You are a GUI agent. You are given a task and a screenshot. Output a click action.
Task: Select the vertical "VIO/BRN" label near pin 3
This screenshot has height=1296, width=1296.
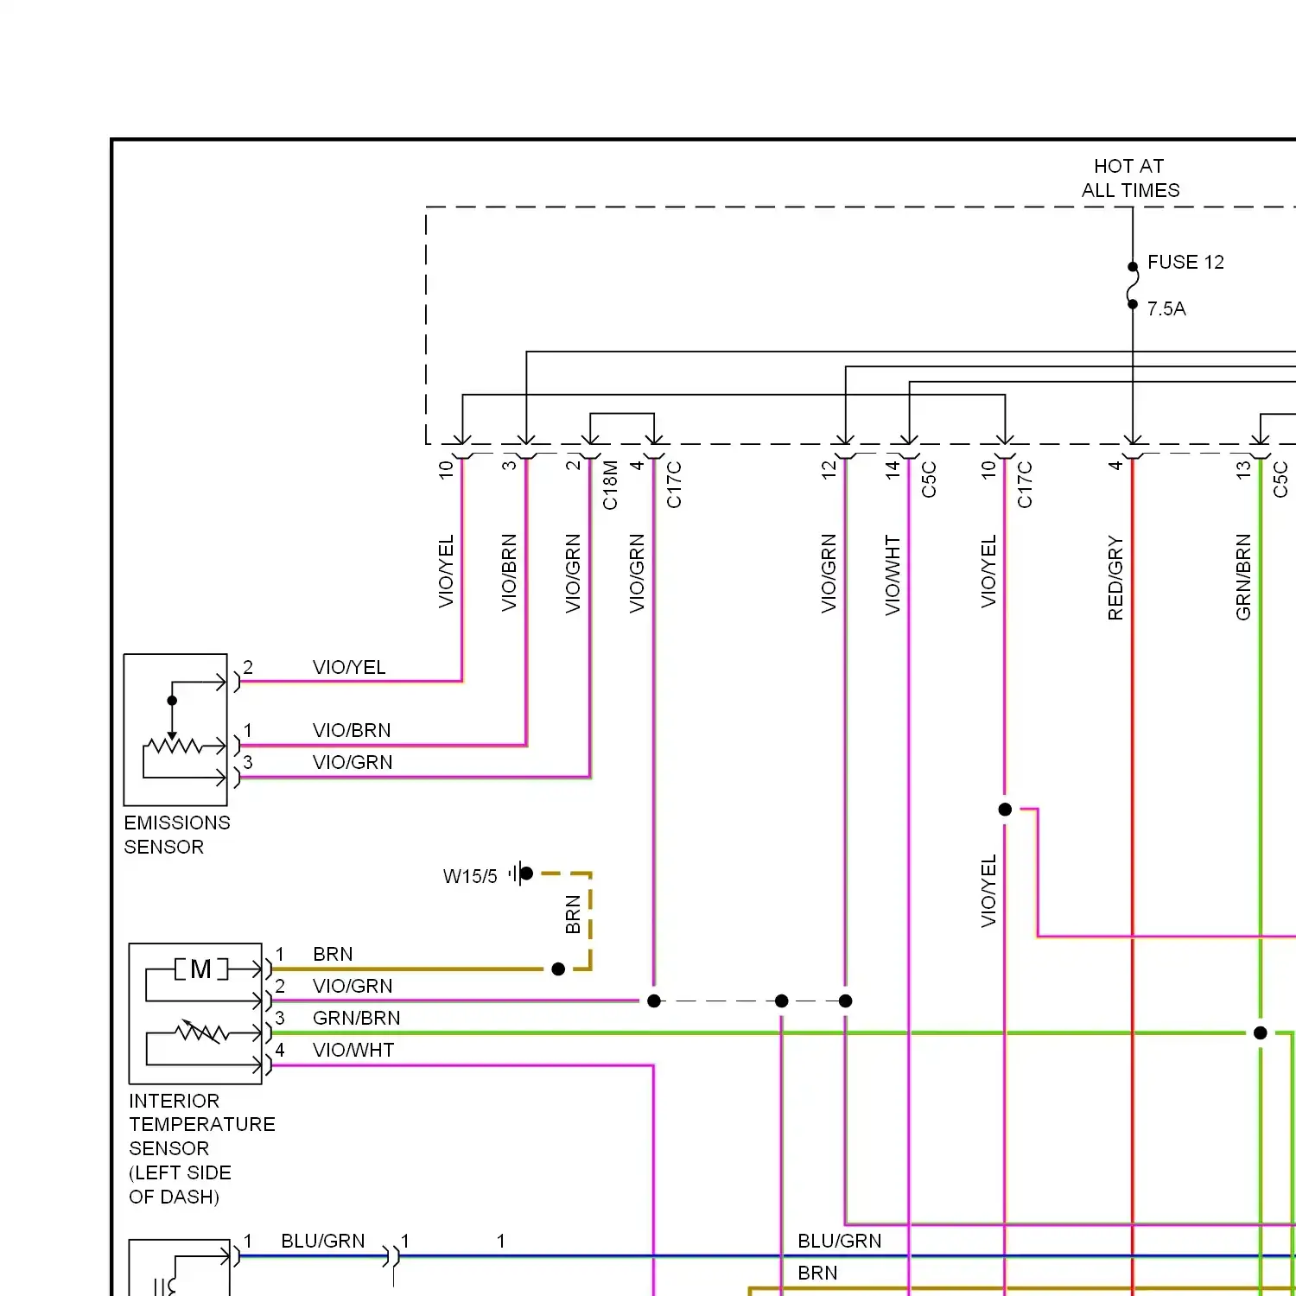pyautogui.click(x=509, y=573)
